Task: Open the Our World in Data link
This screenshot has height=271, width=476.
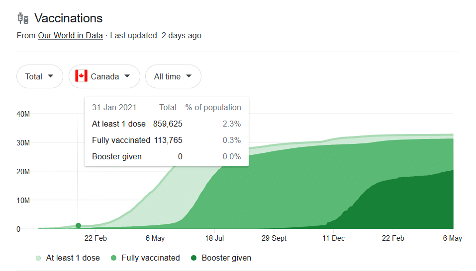Action: (70, 36)
